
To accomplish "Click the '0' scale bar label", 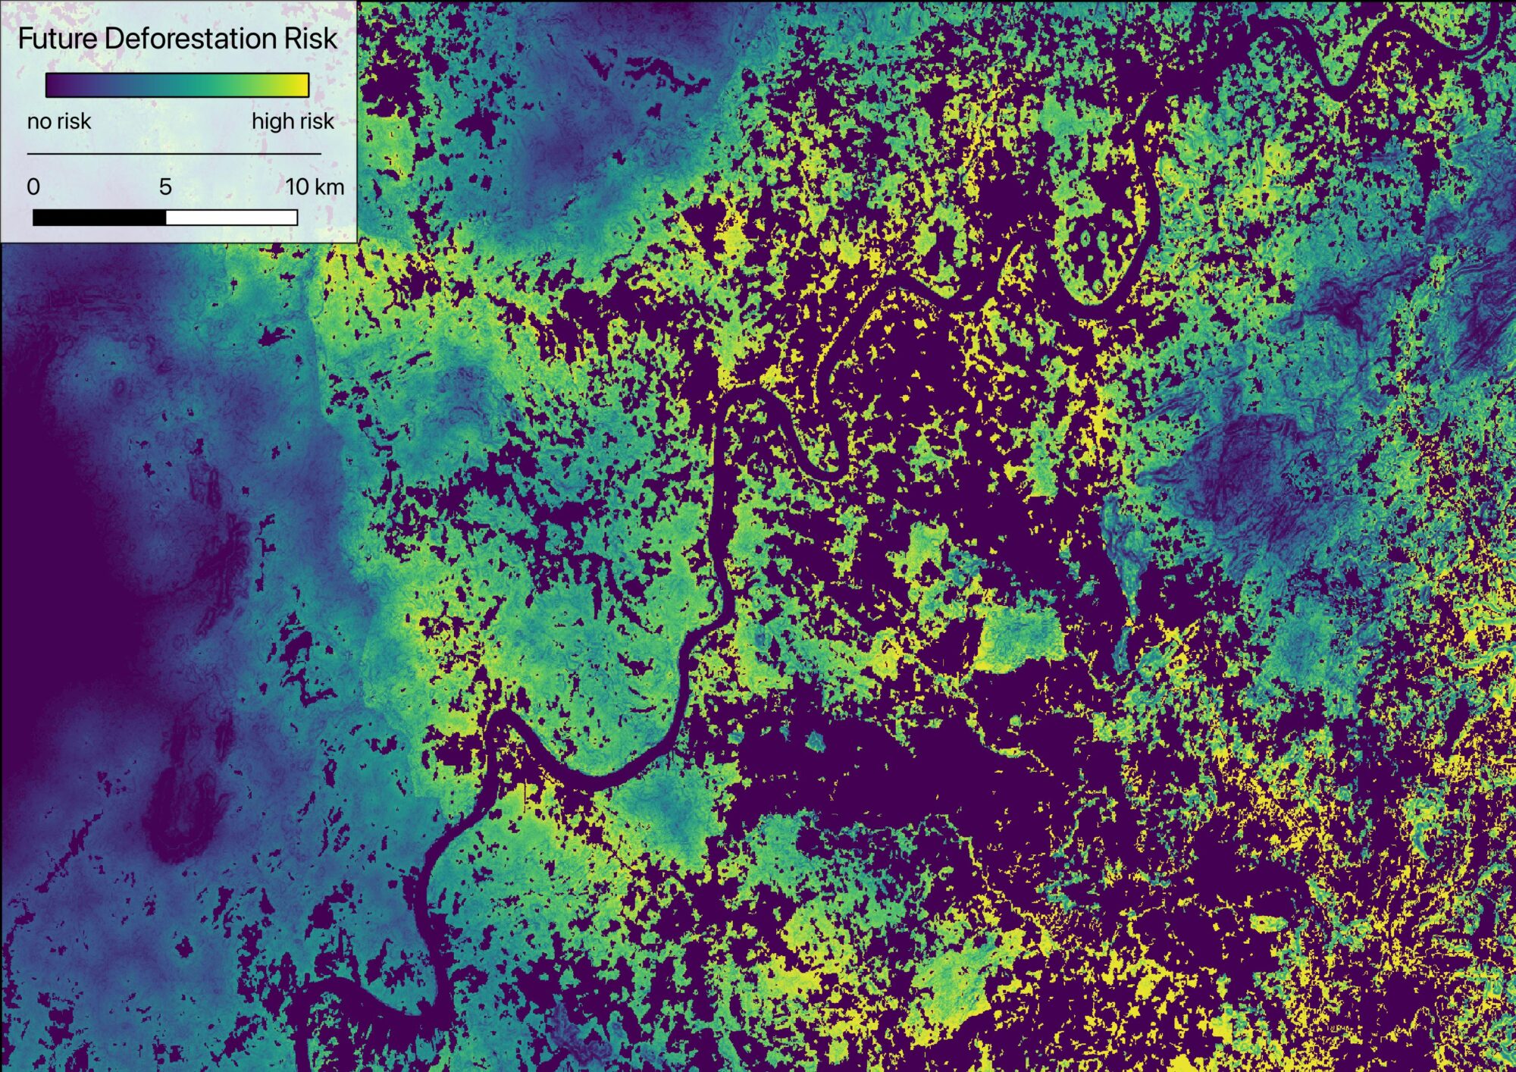I will 33,187.
